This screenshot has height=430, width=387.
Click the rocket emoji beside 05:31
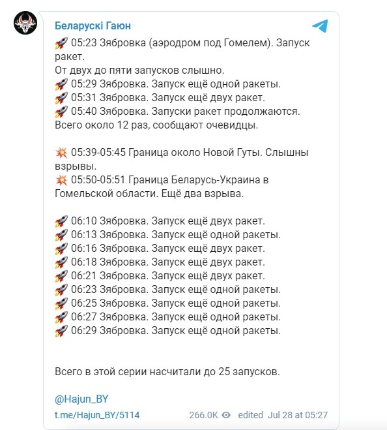point(61,98)
